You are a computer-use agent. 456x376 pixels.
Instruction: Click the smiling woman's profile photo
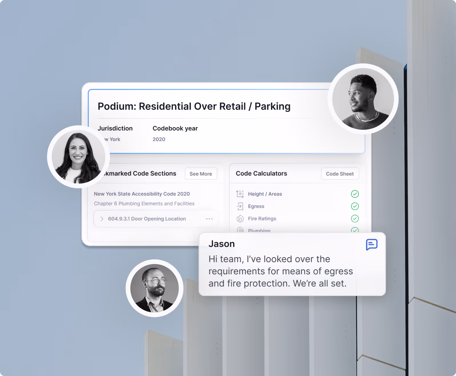pyautogui.click(x=78, y=157)
